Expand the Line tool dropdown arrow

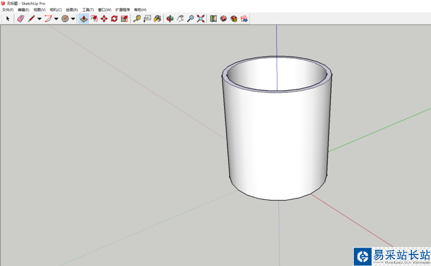(x=39, y=18)
